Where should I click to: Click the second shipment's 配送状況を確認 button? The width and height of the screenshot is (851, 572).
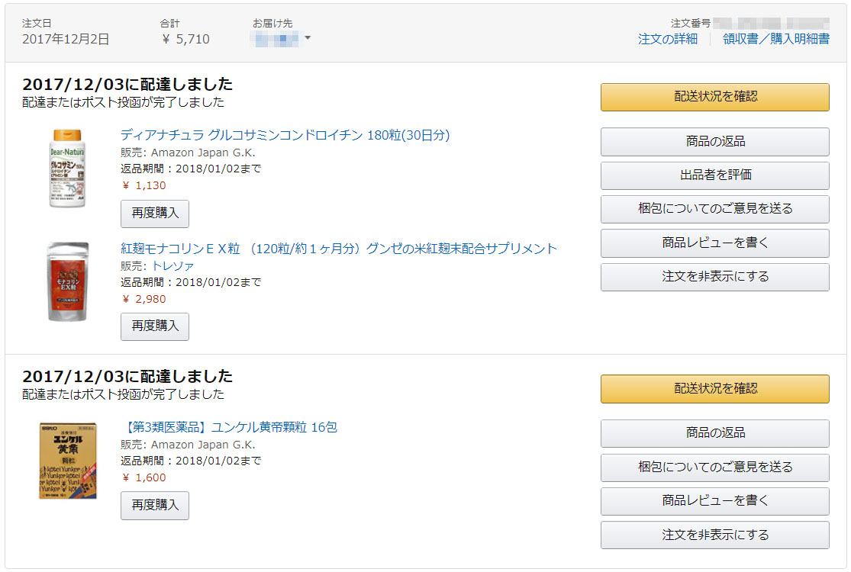(714, 388)
